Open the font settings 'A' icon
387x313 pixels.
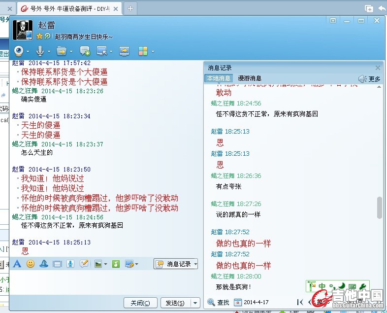[17, 264]
